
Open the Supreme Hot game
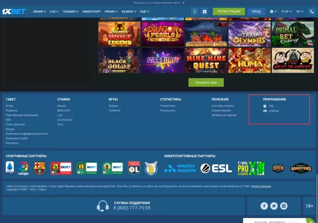click(x=206, y=34)
